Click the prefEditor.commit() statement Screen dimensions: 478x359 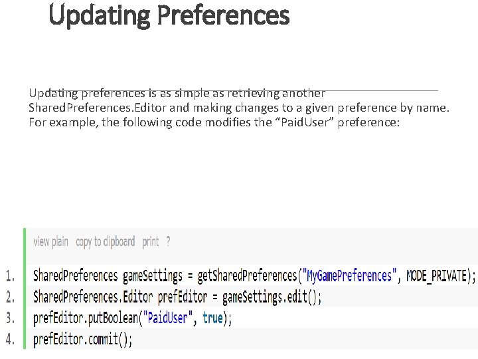[83, 339]
